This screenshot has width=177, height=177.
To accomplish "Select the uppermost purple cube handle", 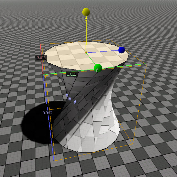I will click(x=67, y=95).
